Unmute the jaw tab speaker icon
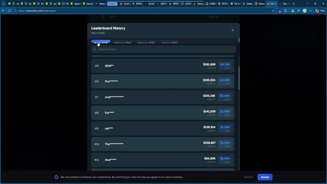 (51, 4)
